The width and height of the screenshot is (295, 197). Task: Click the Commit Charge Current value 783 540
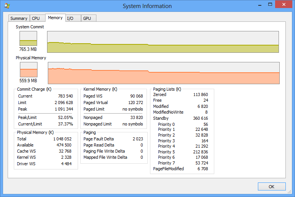[x=65, y=96]
